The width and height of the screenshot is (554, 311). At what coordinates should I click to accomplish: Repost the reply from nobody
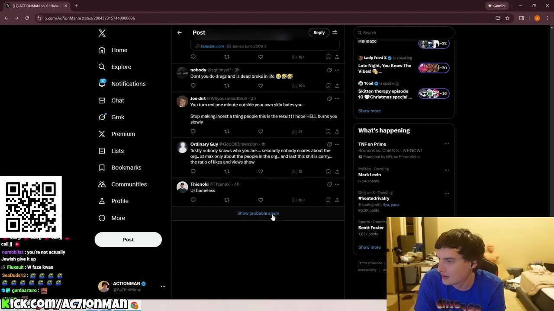pyautogui.click(x=227, y=86)
